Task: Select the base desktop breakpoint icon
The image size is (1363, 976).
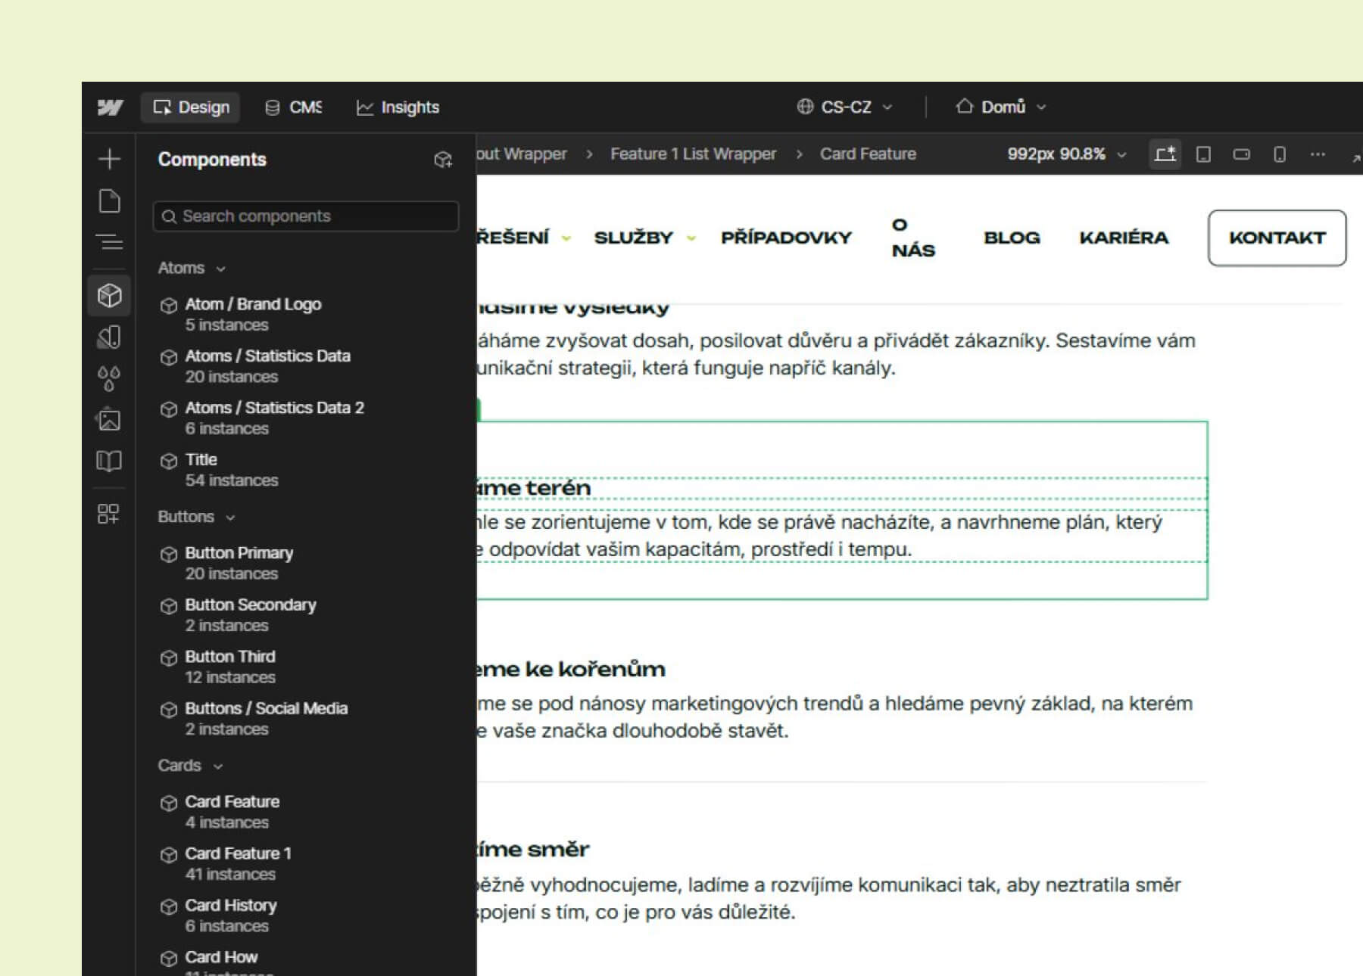Action: 1165,154
